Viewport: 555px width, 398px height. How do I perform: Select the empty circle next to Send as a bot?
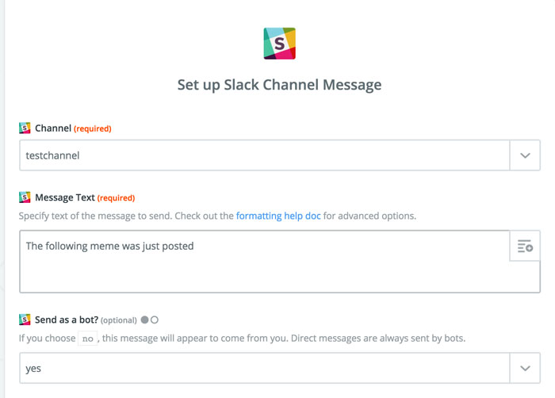[155, 320]
